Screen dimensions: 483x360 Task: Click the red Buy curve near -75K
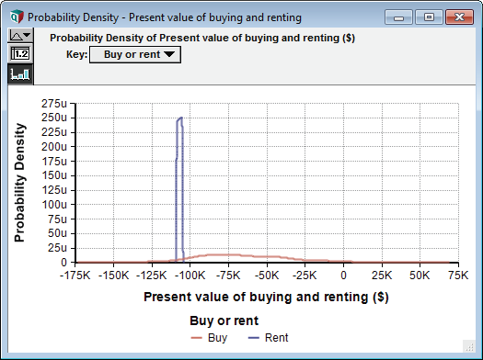pos(228,254)
